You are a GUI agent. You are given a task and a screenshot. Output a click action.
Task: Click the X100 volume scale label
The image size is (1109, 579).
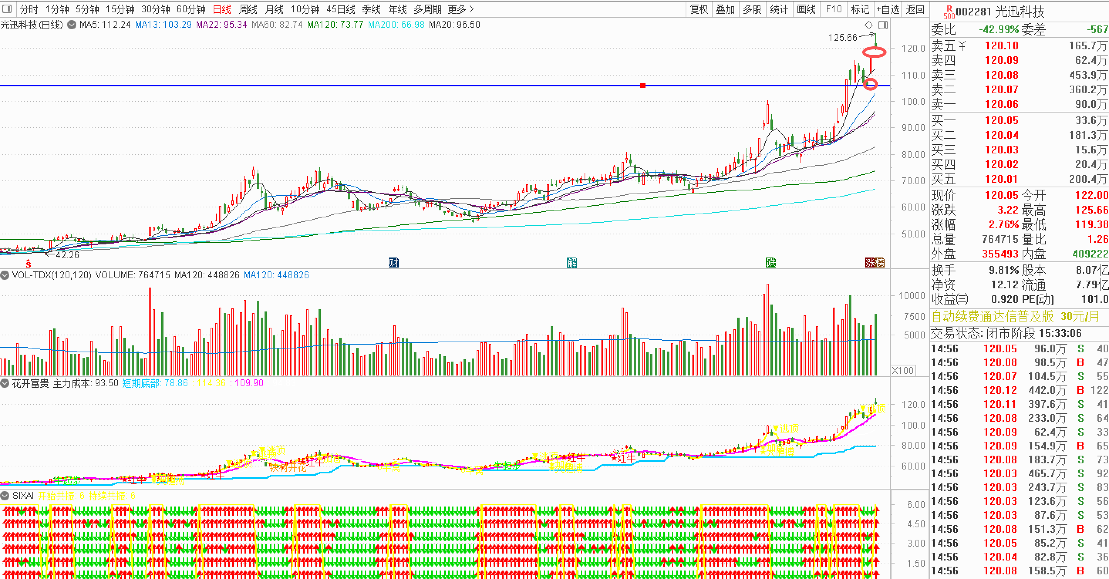(x=902, y=370)
